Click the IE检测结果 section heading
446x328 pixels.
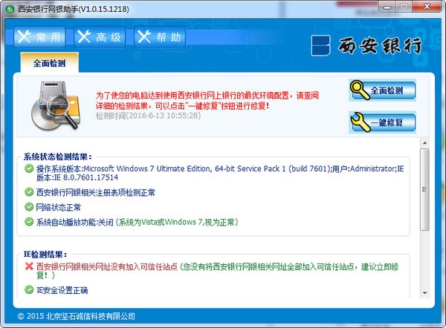(45, 255)
